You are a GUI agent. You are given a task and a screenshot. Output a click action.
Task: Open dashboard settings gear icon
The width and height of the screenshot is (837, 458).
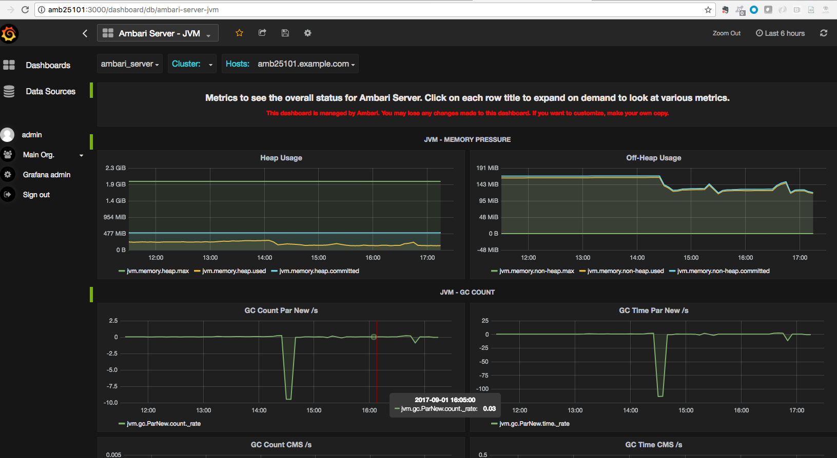tap(307, 33)
